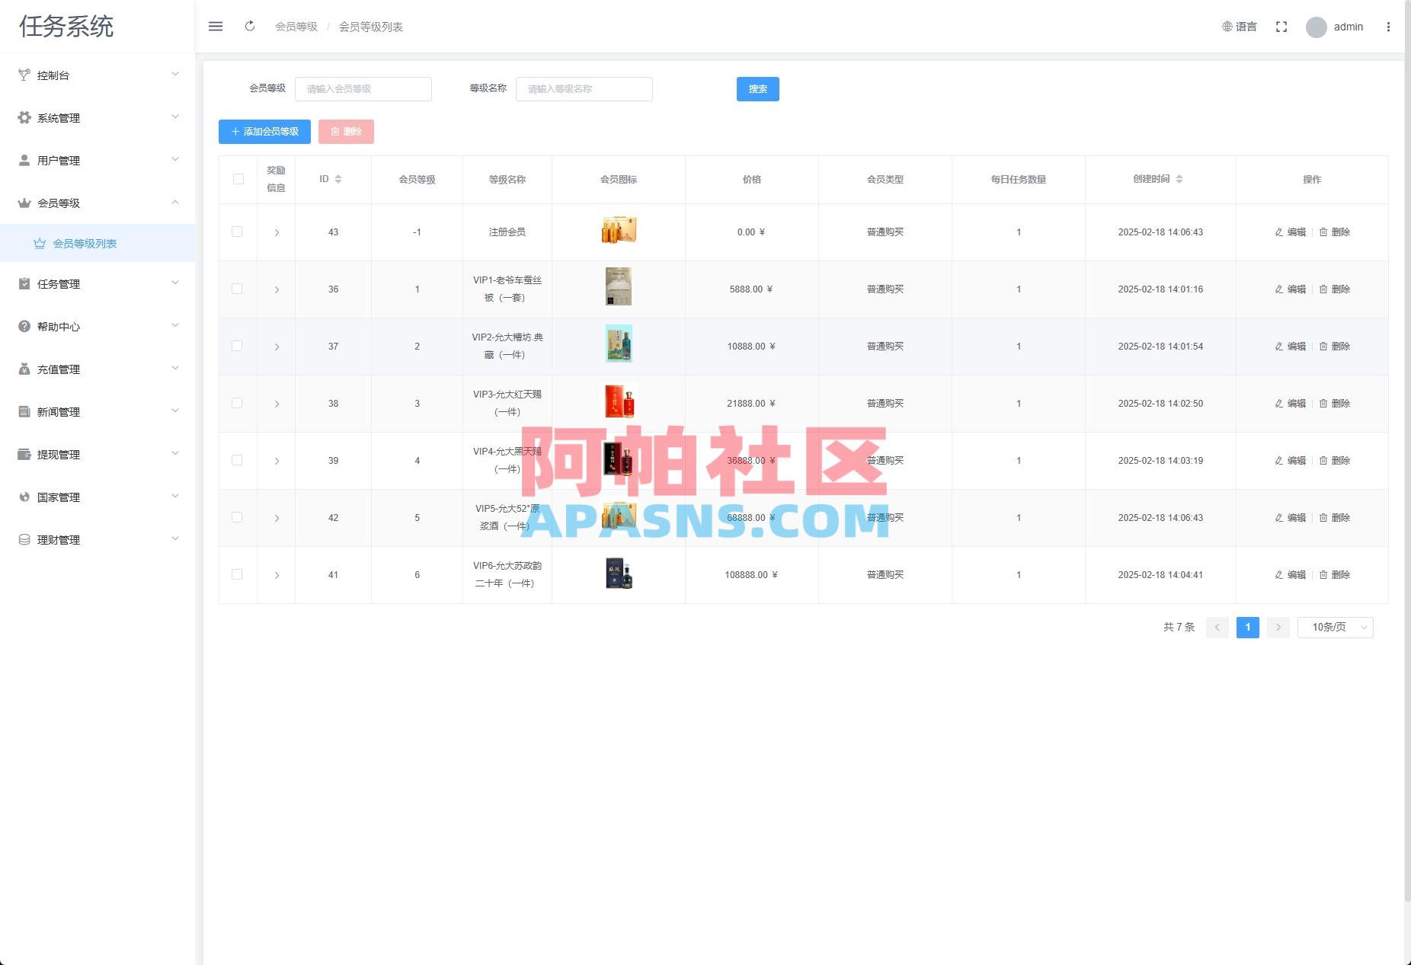Open the refresh icon in the top bar
The image size is (1411, 965).
[x=250, y=26]
